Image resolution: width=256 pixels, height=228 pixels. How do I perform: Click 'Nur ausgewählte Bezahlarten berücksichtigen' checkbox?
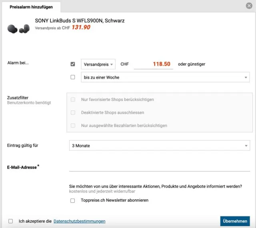tap(73, 125)
